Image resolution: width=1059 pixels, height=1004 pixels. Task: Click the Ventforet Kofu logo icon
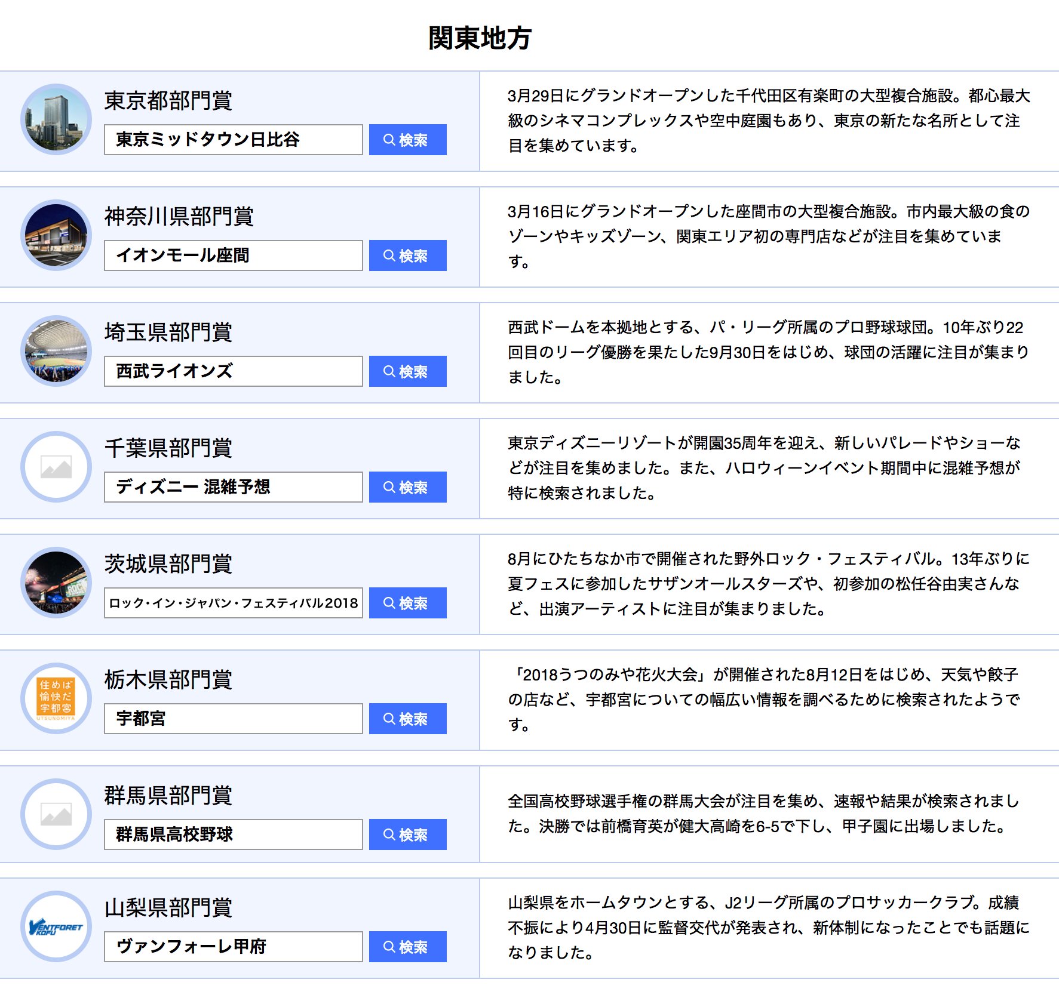pyautogui.click(x=56, y=926)
